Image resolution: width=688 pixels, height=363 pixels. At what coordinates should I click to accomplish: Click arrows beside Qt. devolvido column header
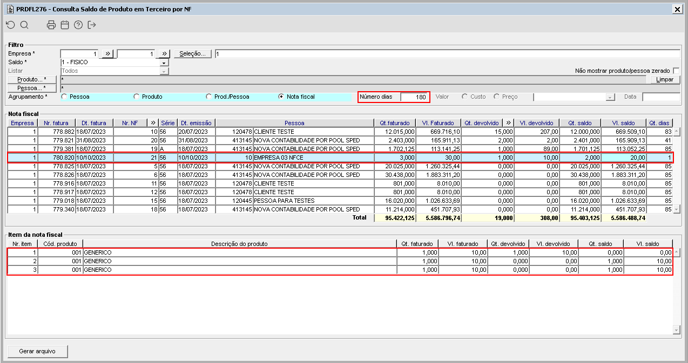tap(508, 123)
